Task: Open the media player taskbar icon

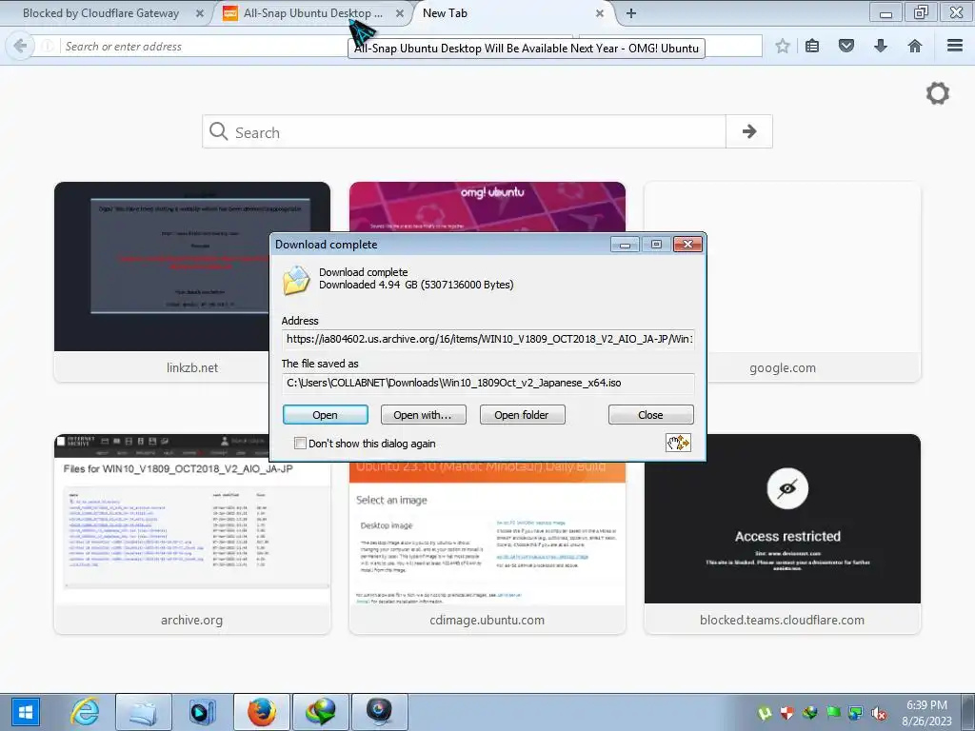Action: [202, 712]
